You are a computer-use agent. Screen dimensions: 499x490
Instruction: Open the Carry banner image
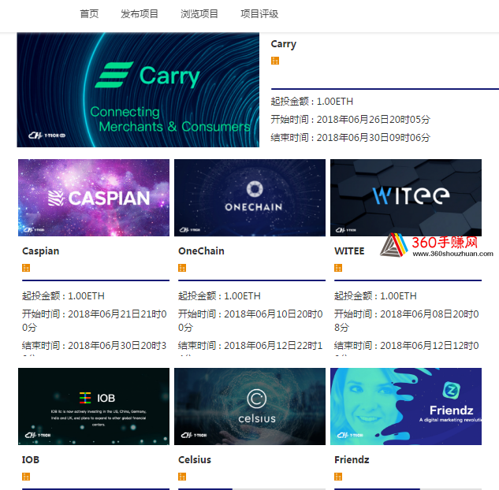pyautogui.click(x=138, y=90)
